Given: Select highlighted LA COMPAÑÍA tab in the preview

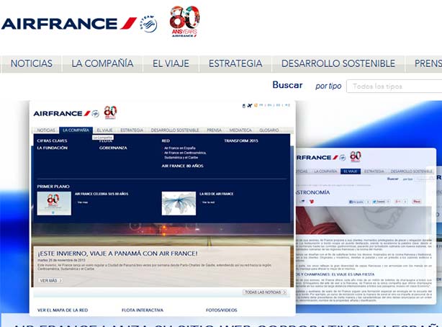Looking at the screenshot, I should tap(76, 130).
